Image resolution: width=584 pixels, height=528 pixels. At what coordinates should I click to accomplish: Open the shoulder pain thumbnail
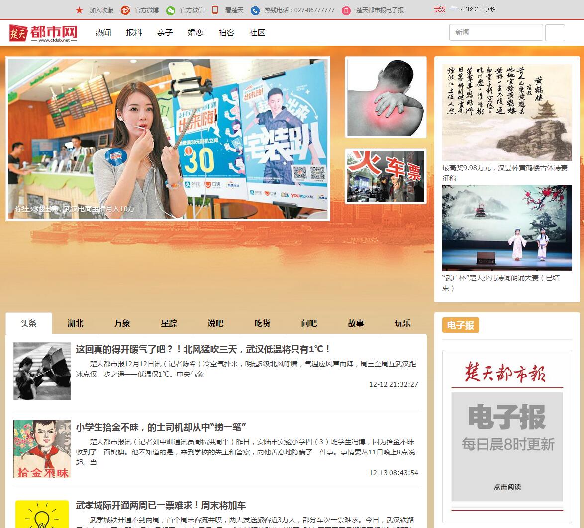pyautogui.click(x=386, y=97)
